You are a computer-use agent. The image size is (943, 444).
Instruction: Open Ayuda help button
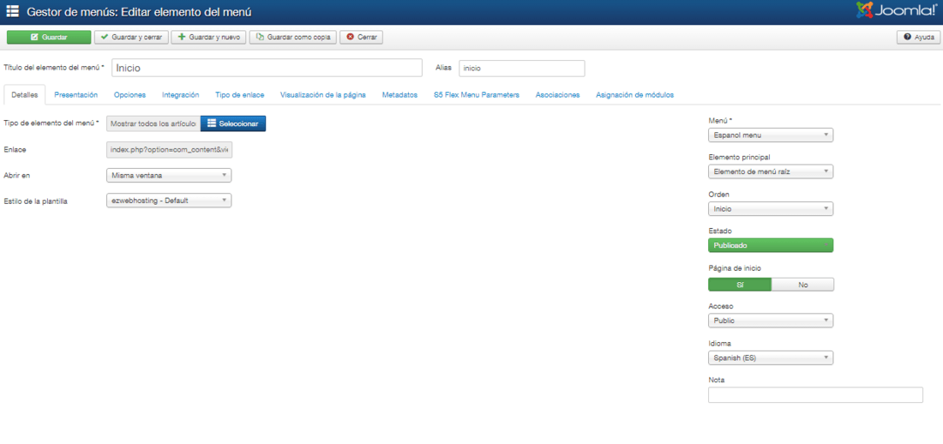click(x=918, y=38)
